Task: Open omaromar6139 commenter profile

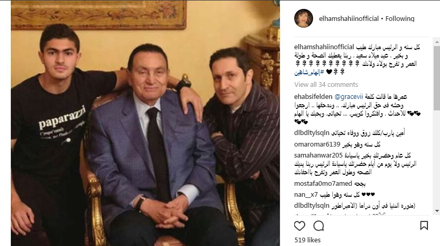Action: coord(317,144)
